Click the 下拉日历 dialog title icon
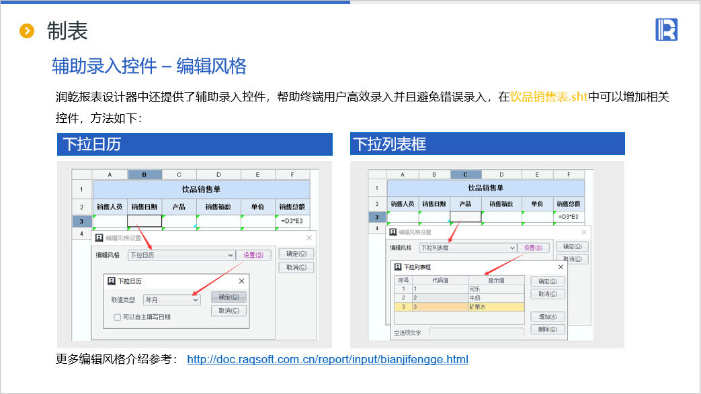Screen dimensions: 701x394 click(112, 281)
